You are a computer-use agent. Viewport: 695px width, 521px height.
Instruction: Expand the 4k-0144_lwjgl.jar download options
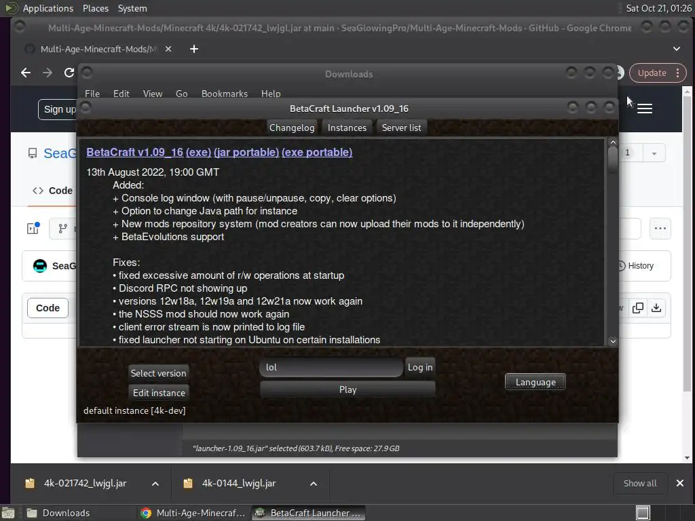click(x=314, y=484)
